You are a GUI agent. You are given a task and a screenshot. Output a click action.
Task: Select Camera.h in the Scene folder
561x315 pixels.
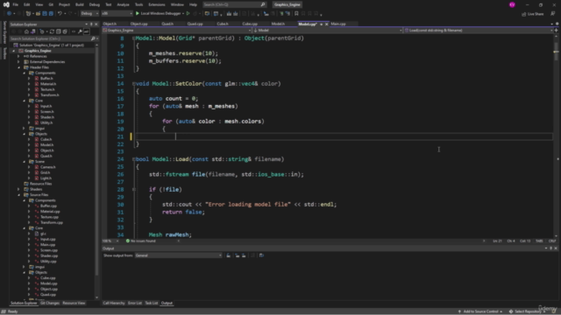(x=47, y=167)
